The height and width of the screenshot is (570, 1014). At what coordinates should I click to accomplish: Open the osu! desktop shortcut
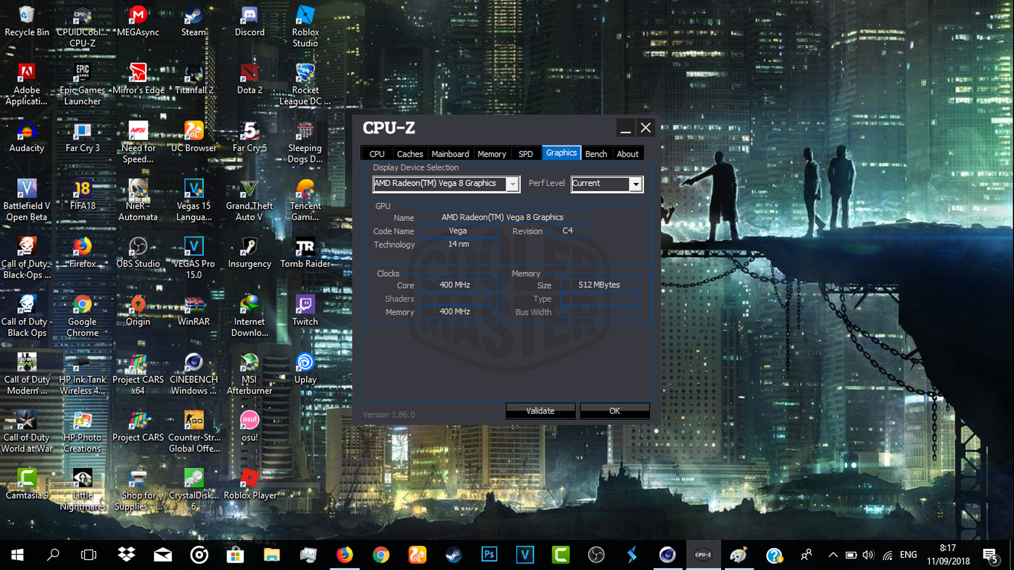[249, 426]
